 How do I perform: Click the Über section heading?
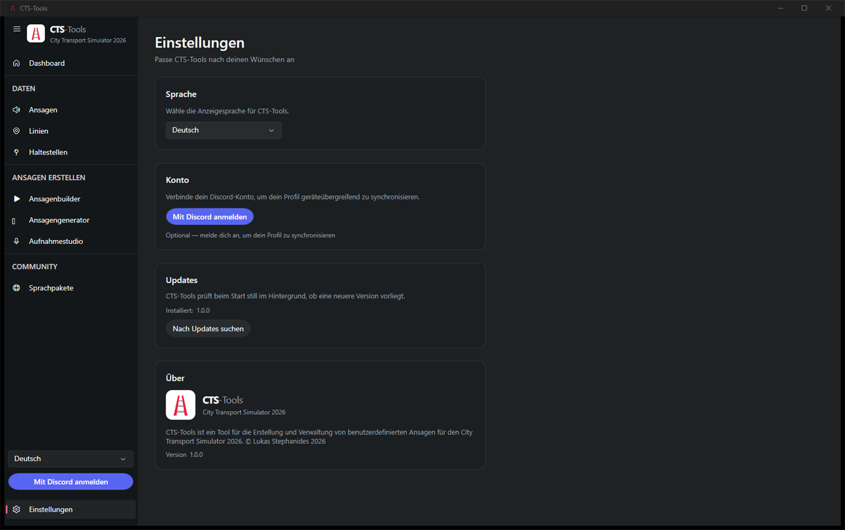click(x=175, y=378)
